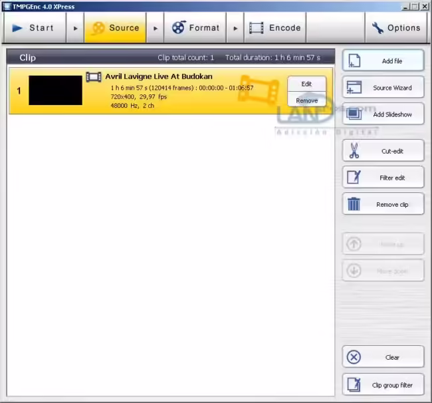Click the arrow between Format and Encode
Image resolution: width=432 pixels, height=403 pixels.
point(235,28)
